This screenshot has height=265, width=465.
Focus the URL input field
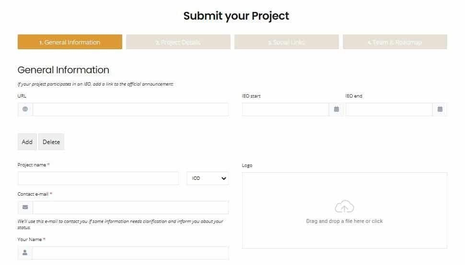(131, 110)
